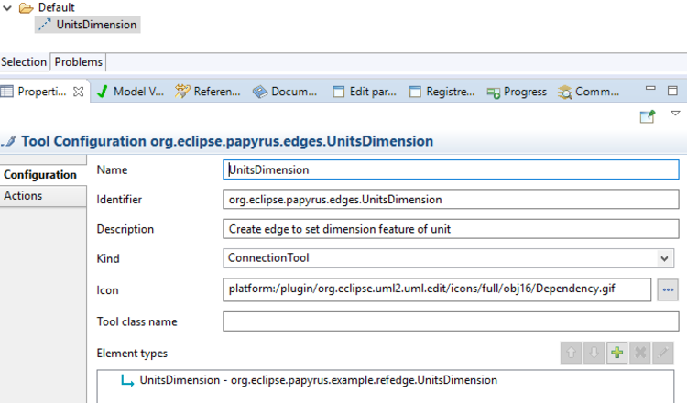Click the Edit part view icon
The image size is (687, 403).
[x=339, y=92]
